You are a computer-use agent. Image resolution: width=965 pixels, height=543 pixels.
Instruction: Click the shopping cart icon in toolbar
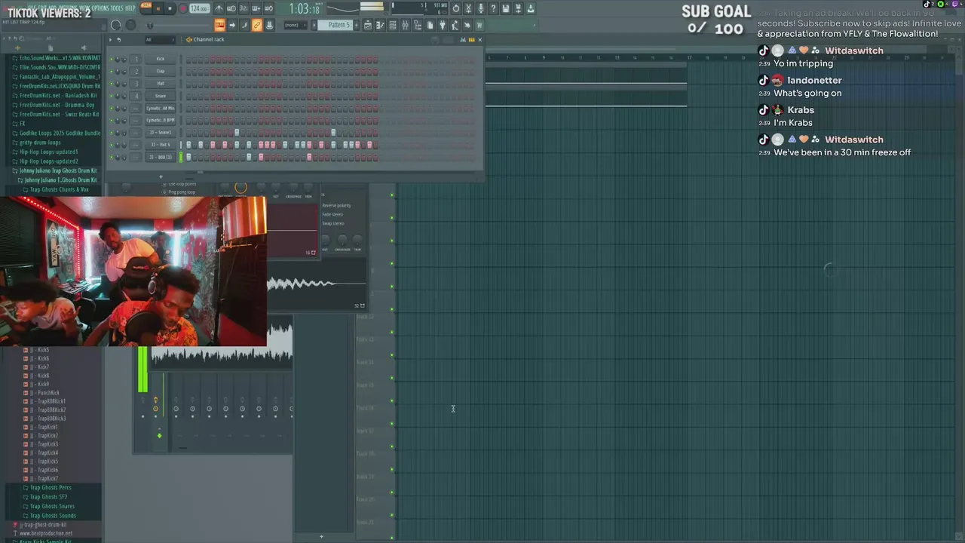[x=479, y=25]
